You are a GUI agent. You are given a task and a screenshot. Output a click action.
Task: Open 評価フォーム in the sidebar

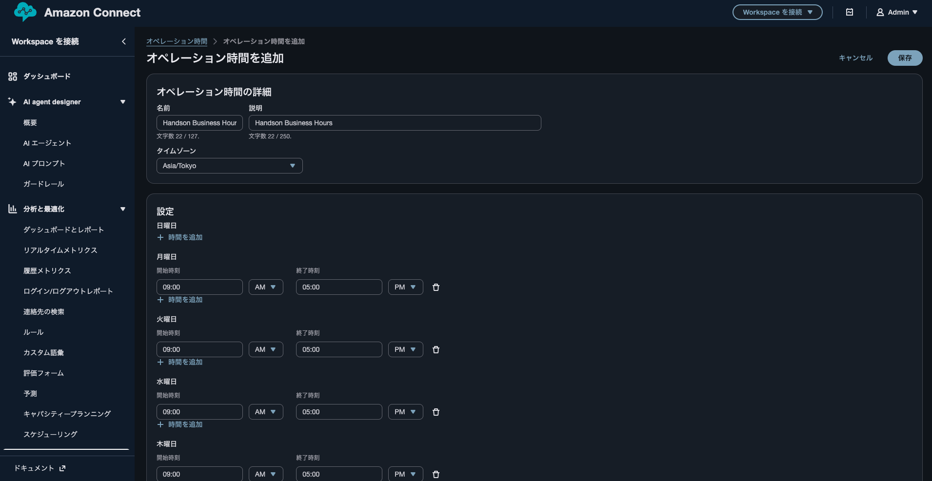(44, 373)
